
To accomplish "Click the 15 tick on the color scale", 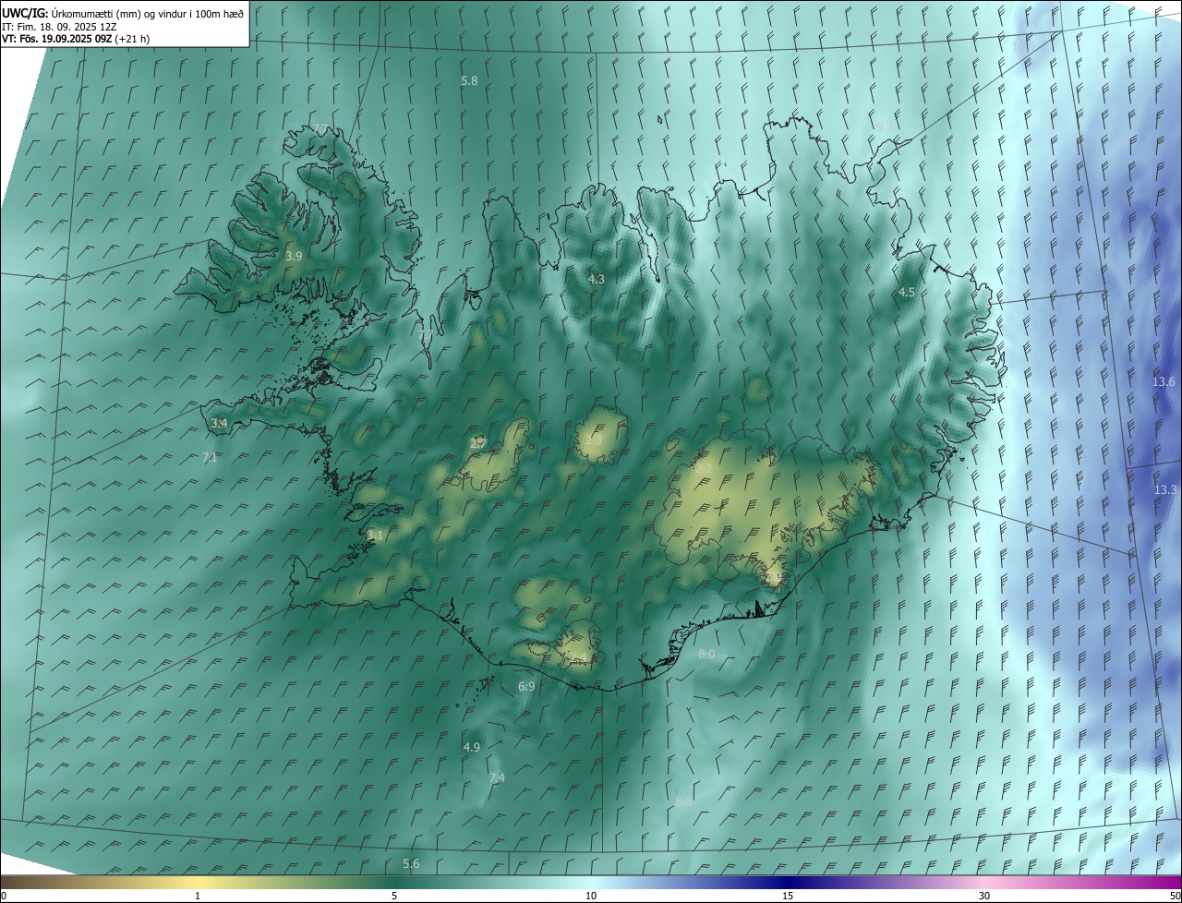I will (788, 896).
